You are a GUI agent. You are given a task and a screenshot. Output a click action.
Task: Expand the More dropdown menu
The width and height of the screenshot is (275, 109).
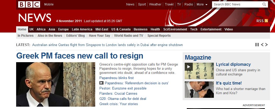click(202, 4)
